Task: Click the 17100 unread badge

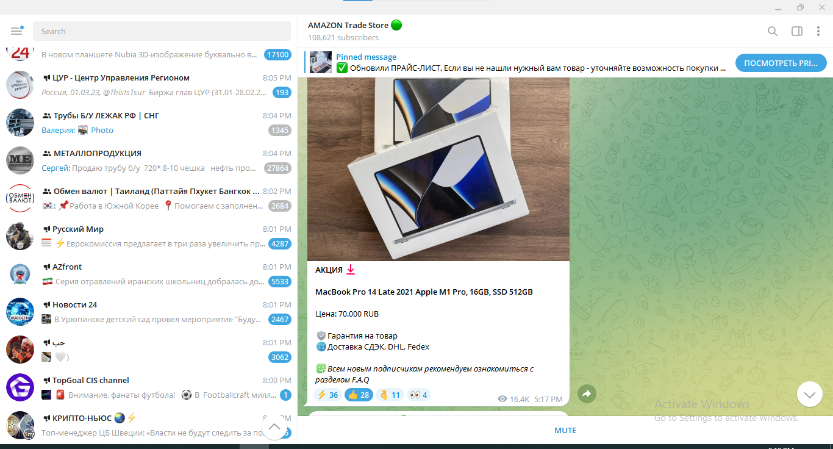Action: 277,54
